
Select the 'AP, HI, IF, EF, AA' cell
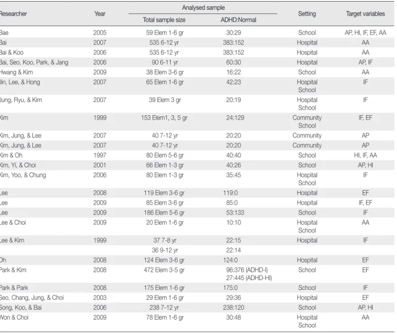(x=366, y=33)
